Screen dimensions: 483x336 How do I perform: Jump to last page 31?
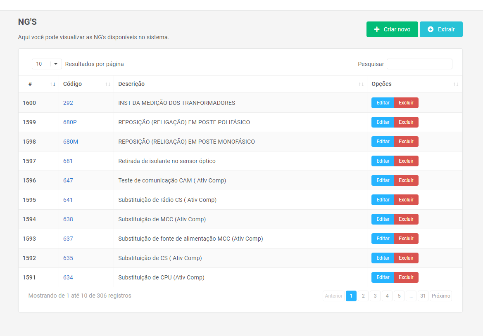423,296
